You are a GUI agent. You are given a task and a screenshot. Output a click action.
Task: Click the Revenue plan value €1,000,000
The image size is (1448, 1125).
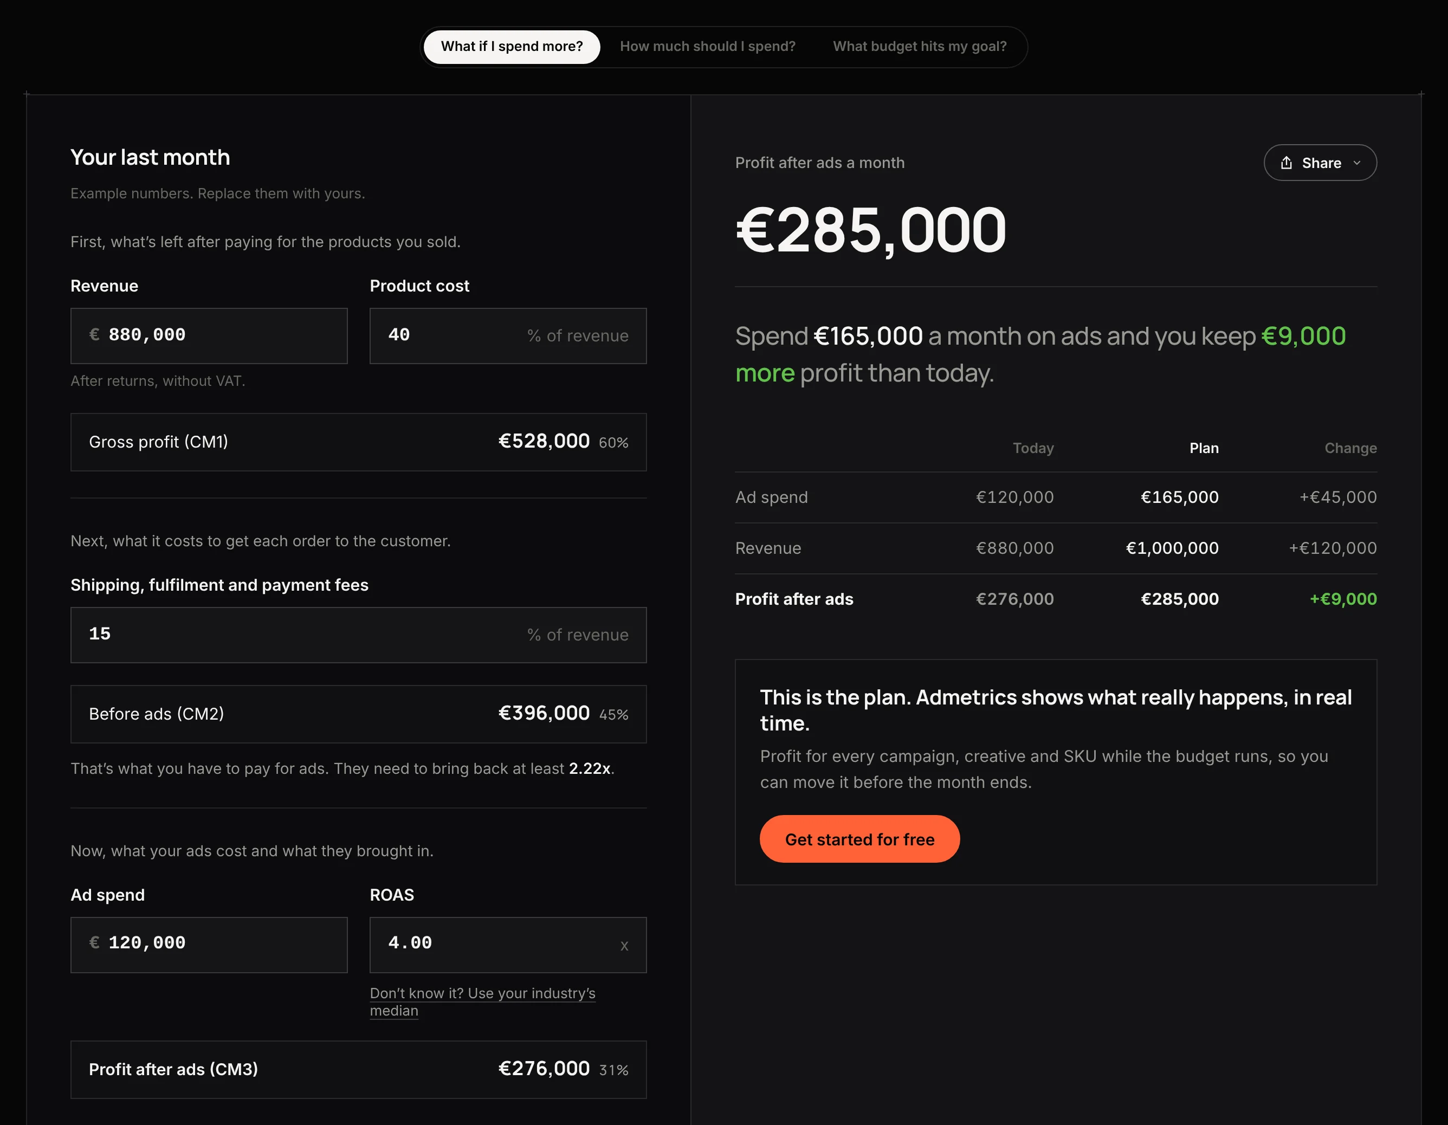(1172, 548)
